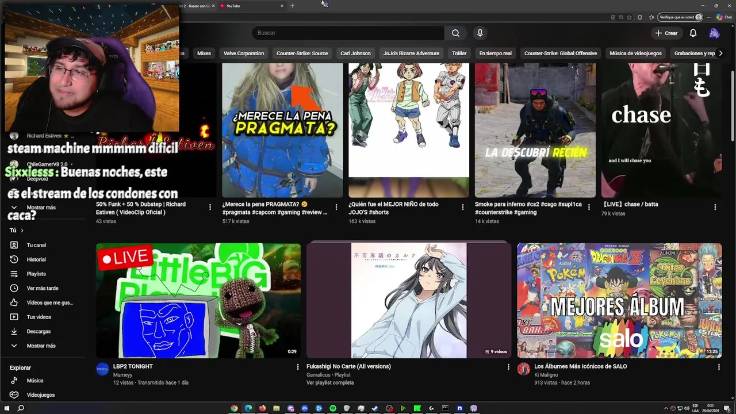The image size is (736, 414).
Task: Select the Tráiler filter chip
Action: pos(459,53)
